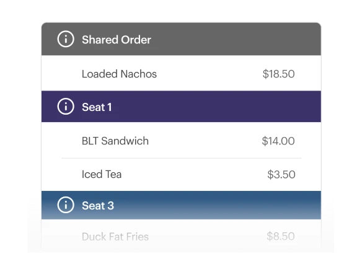Click the $8.50 Duck Fat Fries price
The image size is (362, 264).
(281, 236)
